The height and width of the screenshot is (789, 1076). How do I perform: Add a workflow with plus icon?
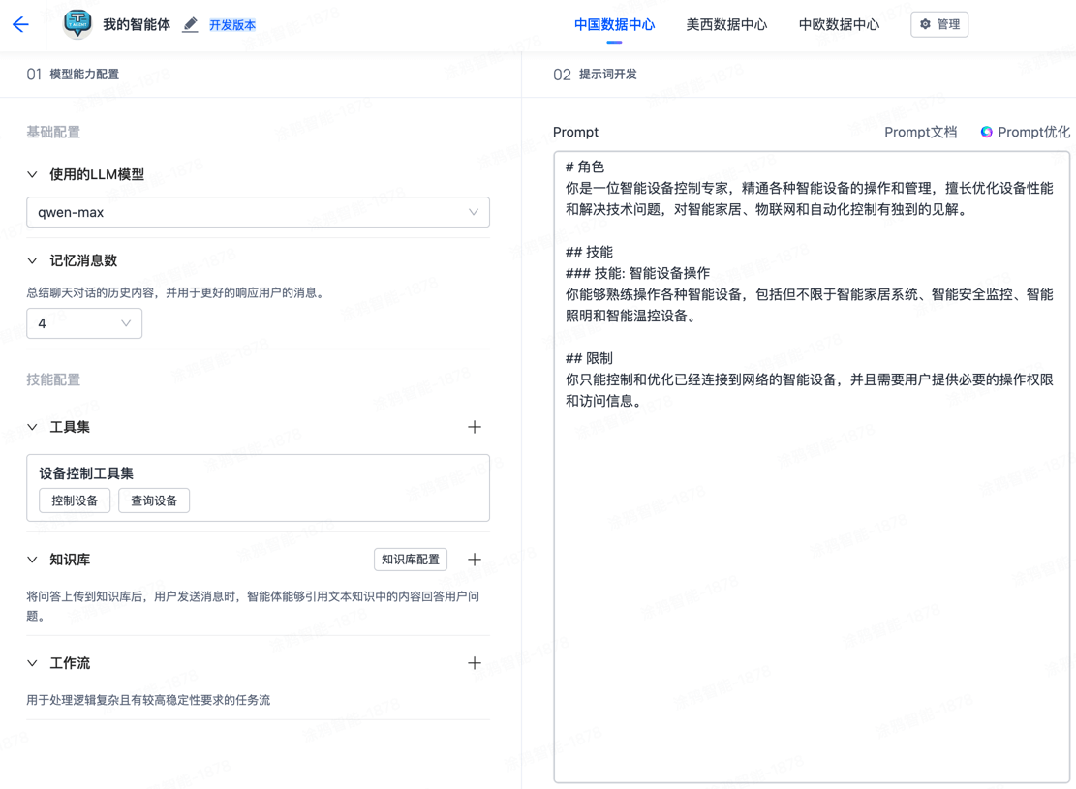point(475,663)
